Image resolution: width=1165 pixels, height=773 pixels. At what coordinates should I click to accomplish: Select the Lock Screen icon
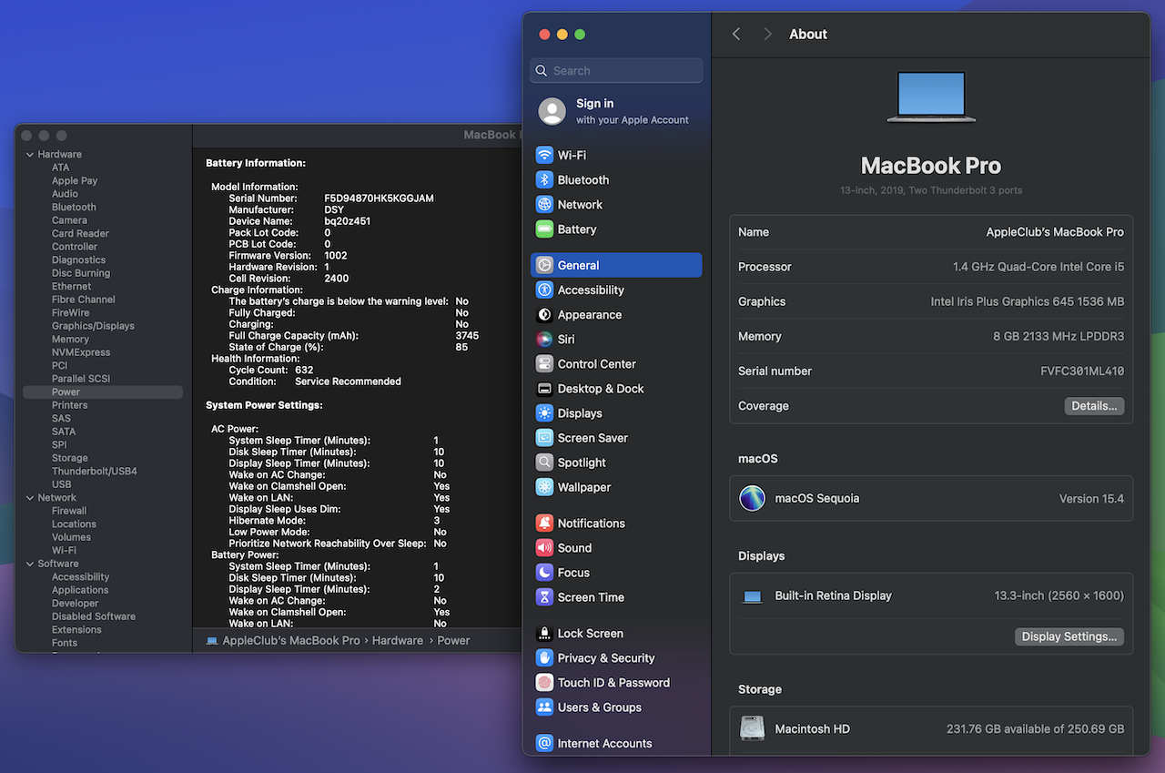tap(544, 633)
